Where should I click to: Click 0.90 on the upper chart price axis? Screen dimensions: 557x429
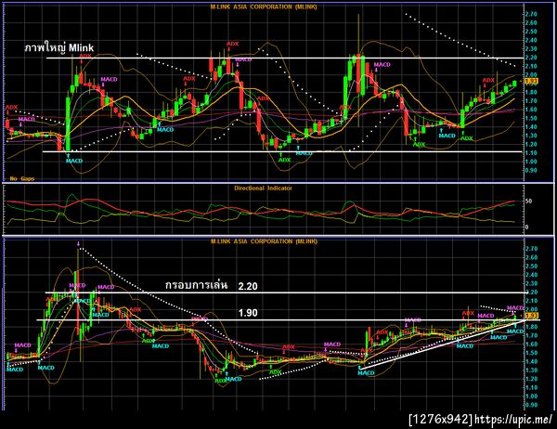[x=531, y=170]
